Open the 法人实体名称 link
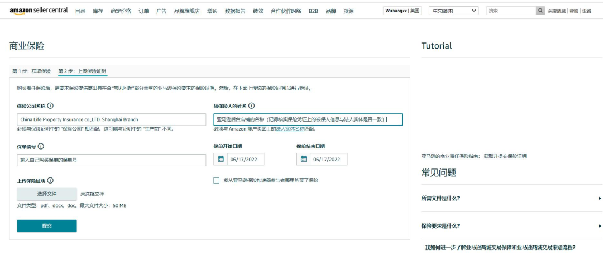Image resolution: width=603 pixels, height=260 pixels. click(x=290, y=129)
